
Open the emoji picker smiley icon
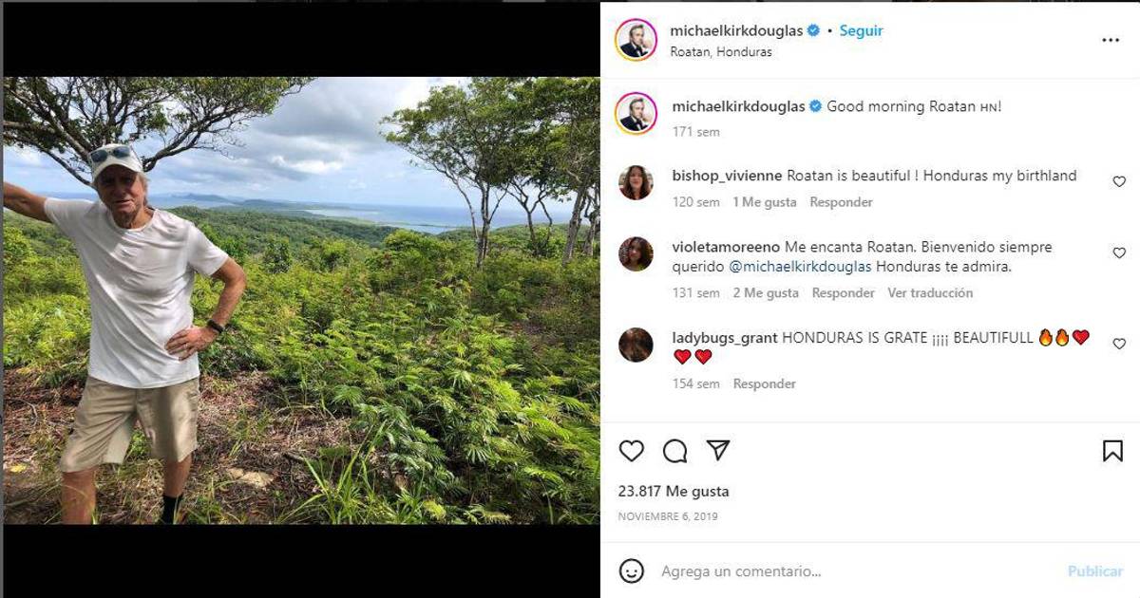point(632,571)
